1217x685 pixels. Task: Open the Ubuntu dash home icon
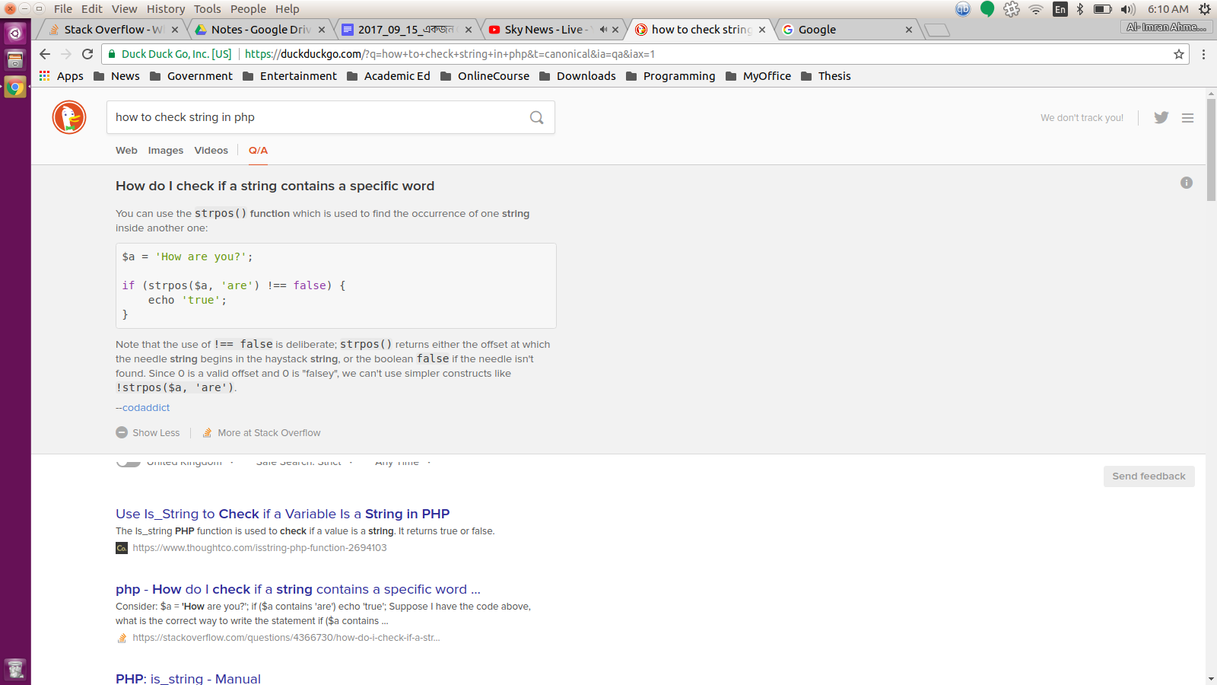[x=15, y=33]
